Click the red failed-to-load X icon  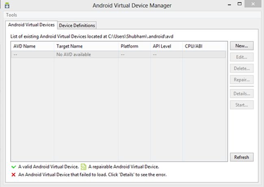pos(13,174)
